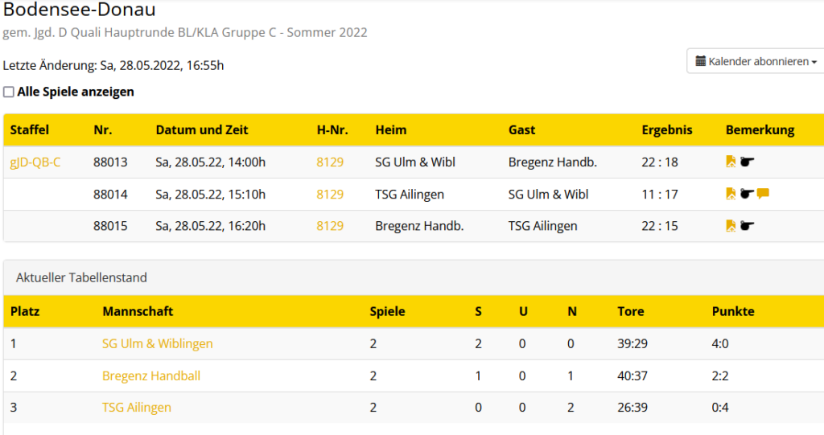The image size is (824, 435).
Task: Click the Datum und Zeit column header
Action: point(202,130)
